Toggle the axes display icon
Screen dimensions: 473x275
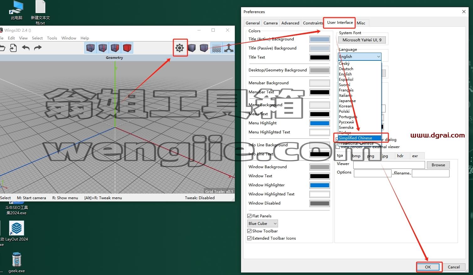(229, 48)
